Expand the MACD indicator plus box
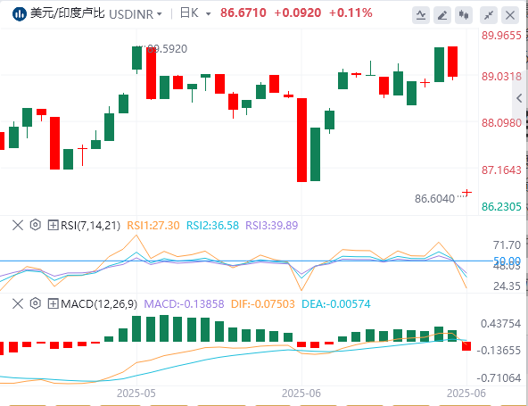 [x=53, y=303]
